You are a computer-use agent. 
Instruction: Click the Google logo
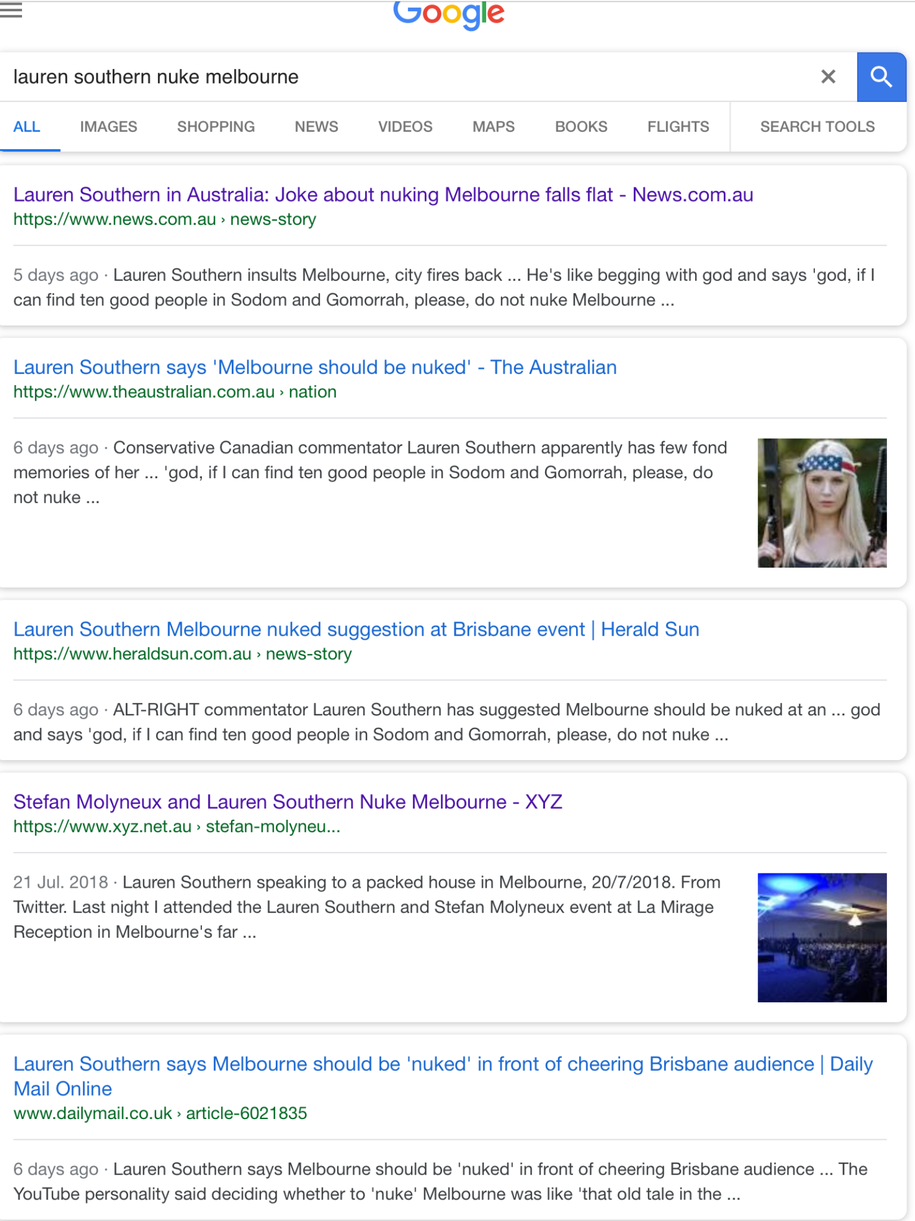click(x=449, y=14)
